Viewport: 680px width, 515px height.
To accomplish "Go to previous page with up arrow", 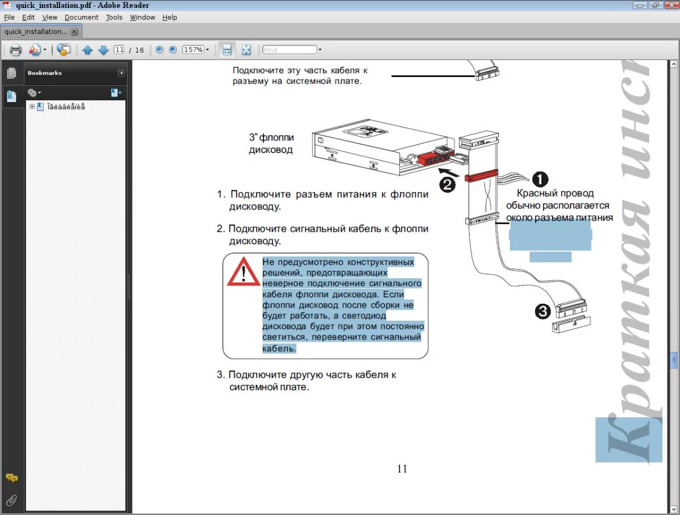I will click(x=87, y=50).
